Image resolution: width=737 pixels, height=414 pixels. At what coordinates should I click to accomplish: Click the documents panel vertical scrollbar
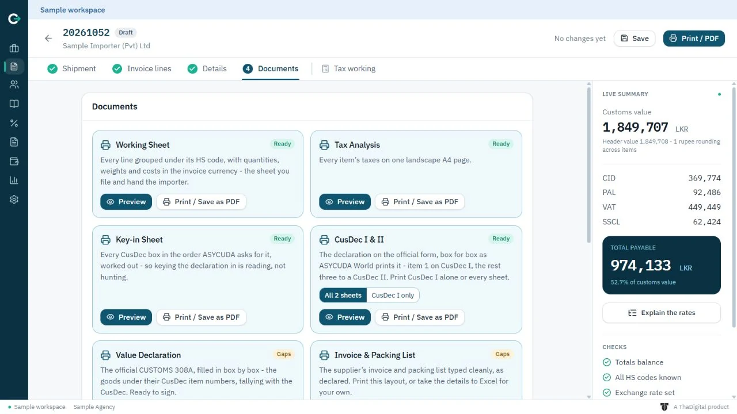click(x=588, y=164)
